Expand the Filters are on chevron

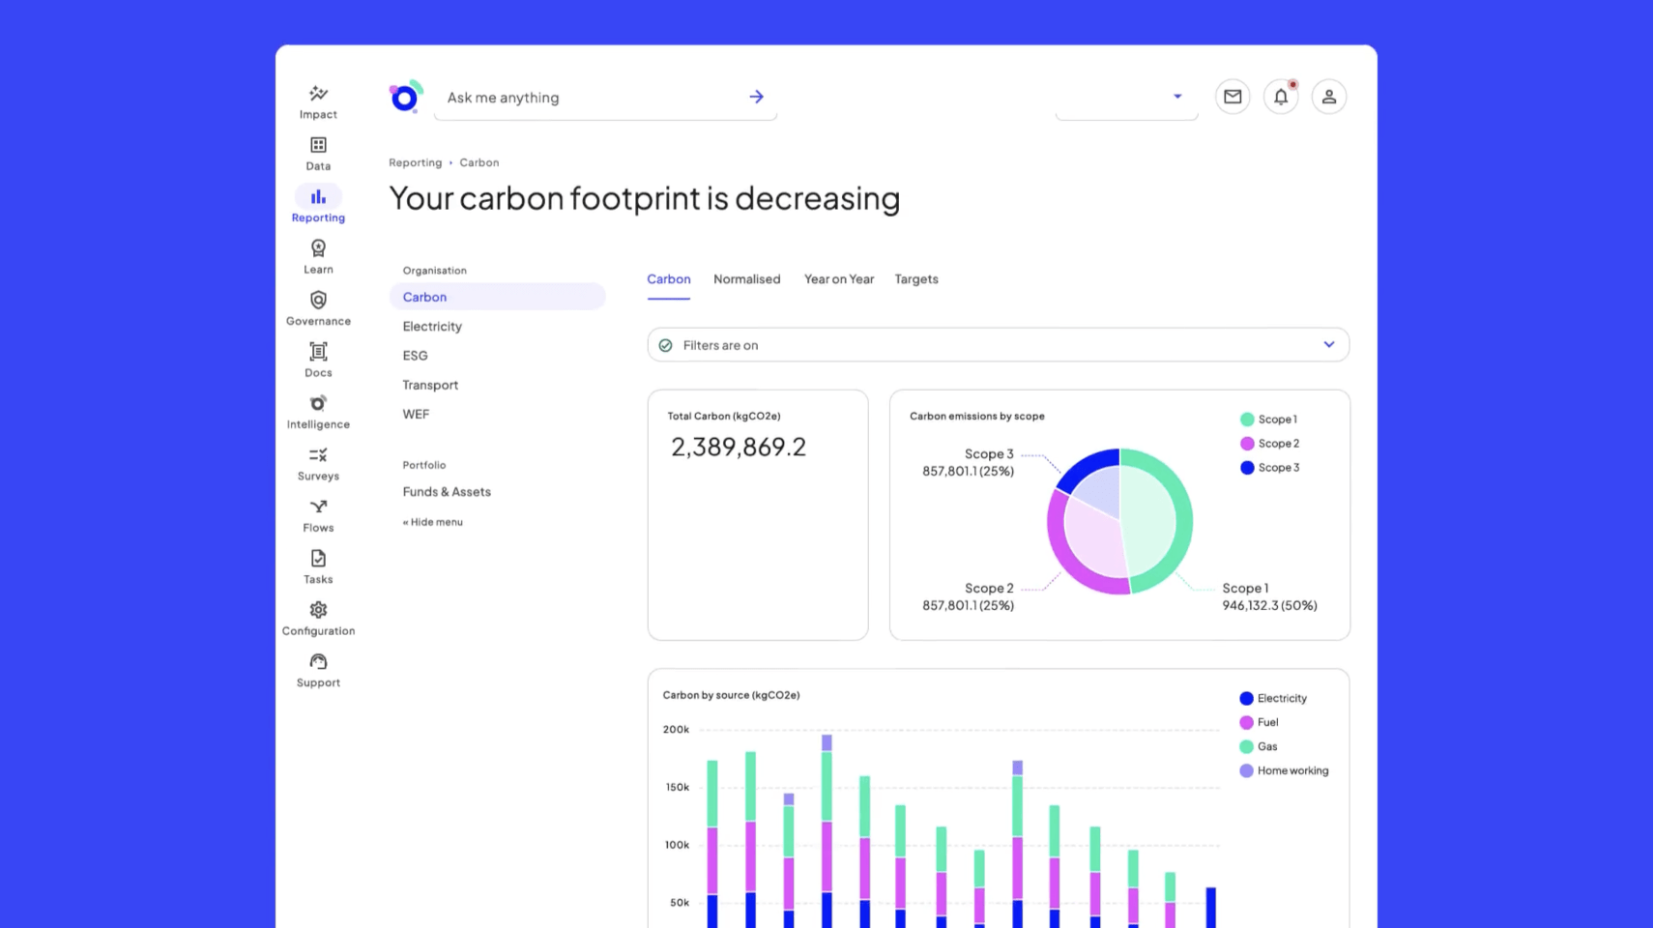[1329, 344]
